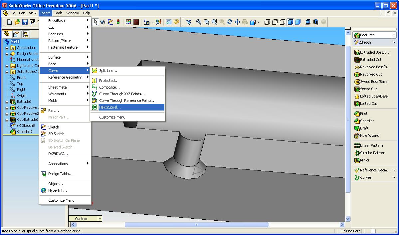
Task: Click the red brick Edit Texture icon
Action: pos(136,22)
